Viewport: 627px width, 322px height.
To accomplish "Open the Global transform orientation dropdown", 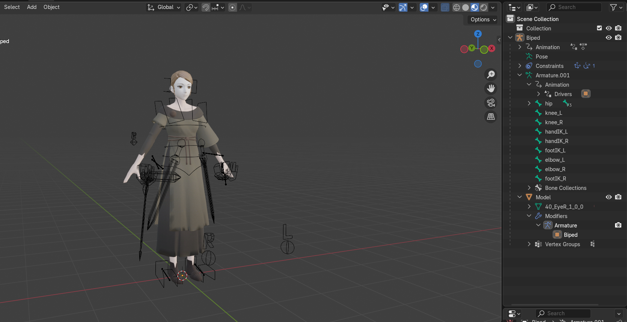I will tap(164, 8).
